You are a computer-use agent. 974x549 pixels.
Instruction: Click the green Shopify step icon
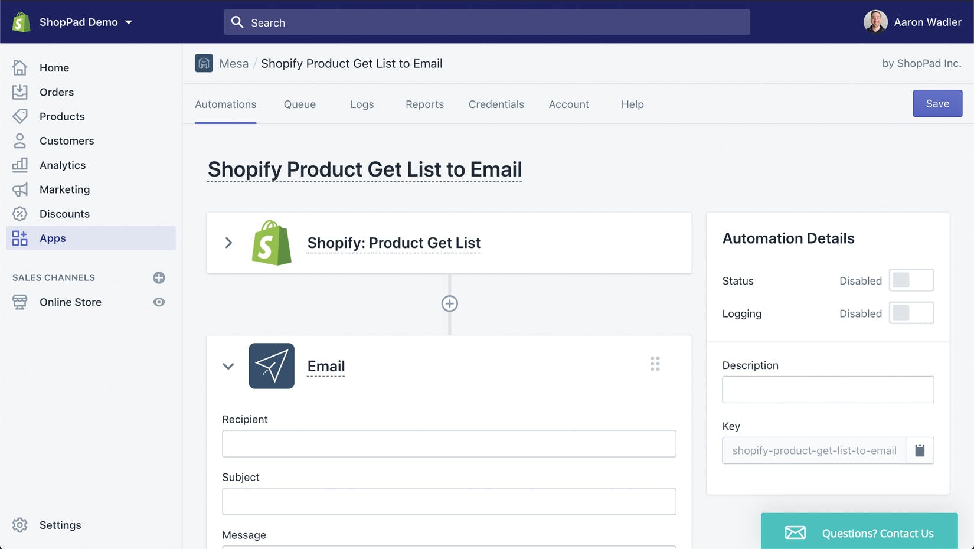click(272, 243)
